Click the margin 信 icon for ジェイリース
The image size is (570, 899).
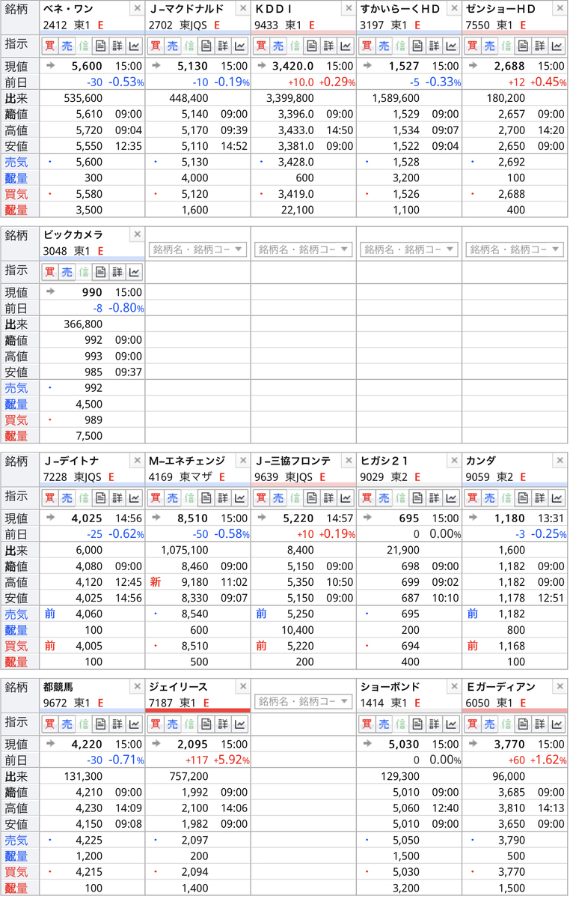click(x=189, y=724)
